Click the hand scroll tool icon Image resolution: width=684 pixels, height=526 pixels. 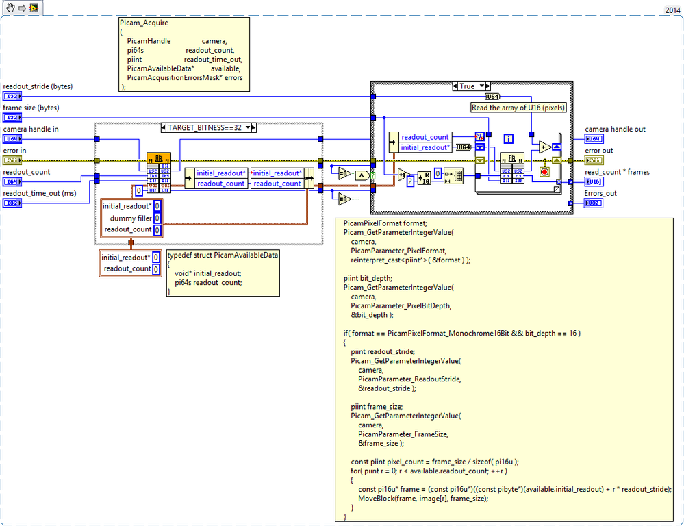click(x=10, y=8)
